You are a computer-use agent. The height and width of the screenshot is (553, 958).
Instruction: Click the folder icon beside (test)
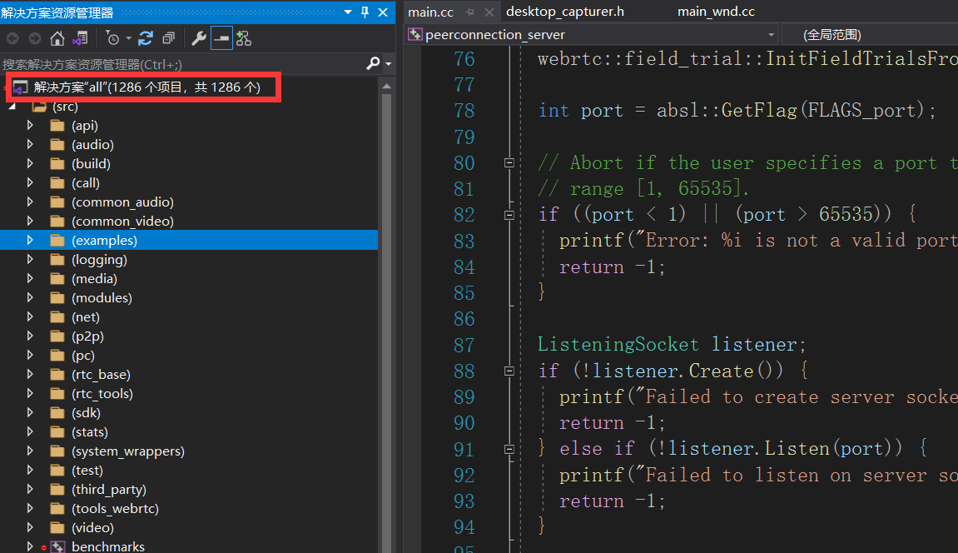coord(57,470)
